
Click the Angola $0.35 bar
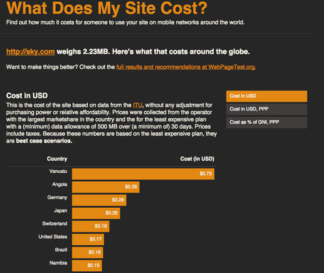click(x=105, y=187)
